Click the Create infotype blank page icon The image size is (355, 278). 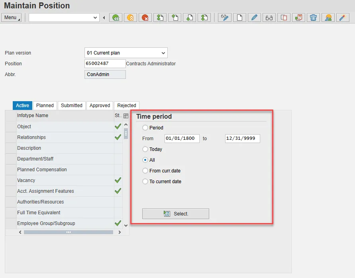coord(239,18)
